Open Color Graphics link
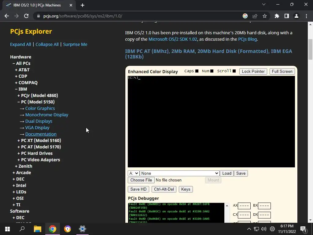Viewport: 313px width, 235px height. tap(40, 108)
